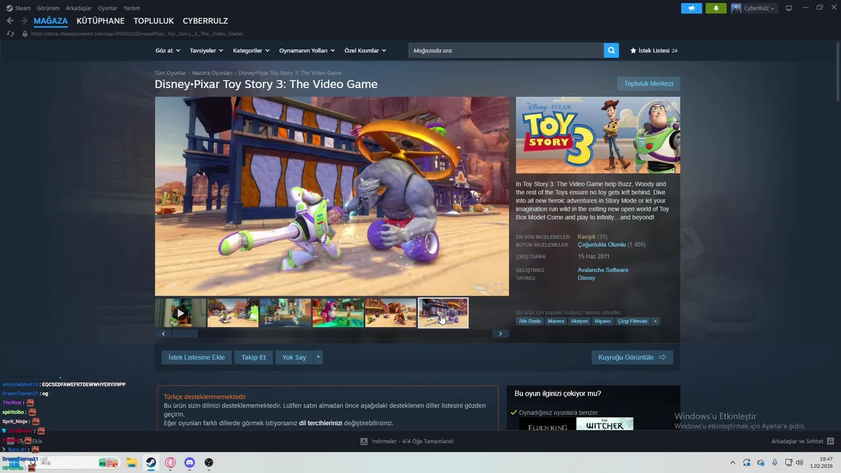Image resolution: width=841 pixels, height=473 pixels.
Task: Switch to the CYBERRULZ tab
Action: pos(205,21)
